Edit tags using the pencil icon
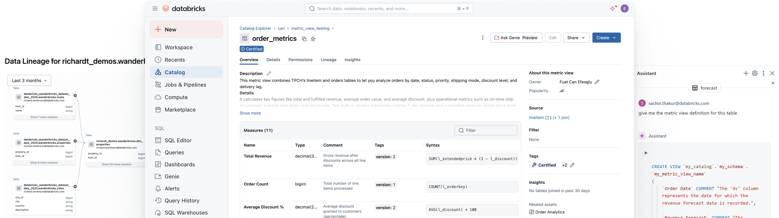779x218 pixels. (572, 165)
